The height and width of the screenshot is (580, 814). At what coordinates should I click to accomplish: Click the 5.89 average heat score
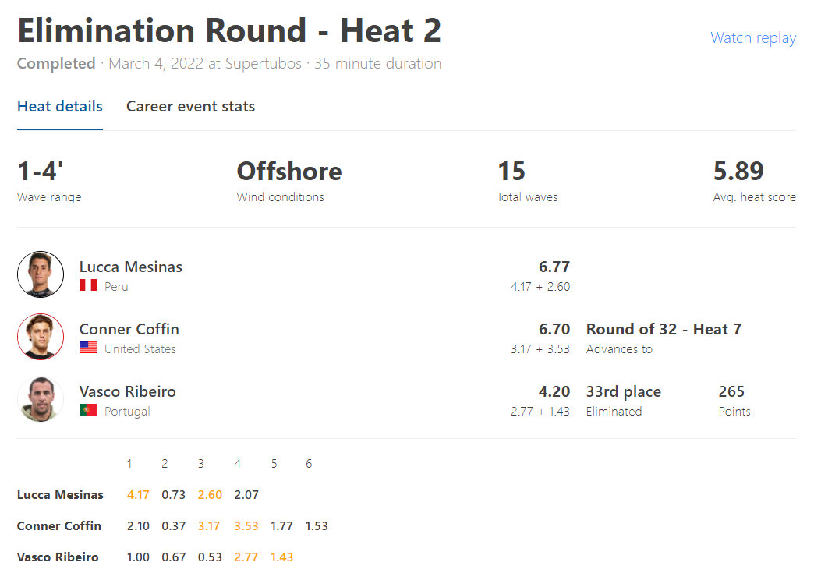(x=738, y=172)
